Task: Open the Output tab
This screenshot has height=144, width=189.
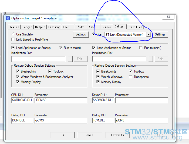Action: pyautogui.click(x=40, y=27)
